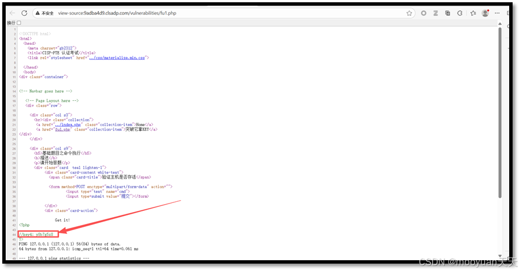Click the 'input type=submit' source line
520x271 pixels.
pos(107,196)
